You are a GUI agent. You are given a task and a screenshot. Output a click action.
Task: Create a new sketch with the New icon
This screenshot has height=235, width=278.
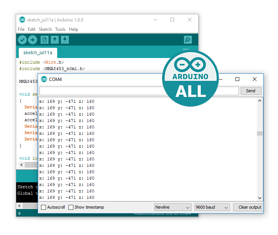point(44,40)
